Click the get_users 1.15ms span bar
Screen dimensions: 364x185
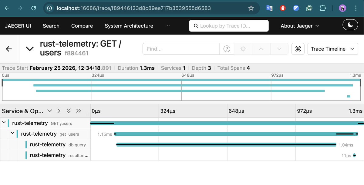click(236, 134)
